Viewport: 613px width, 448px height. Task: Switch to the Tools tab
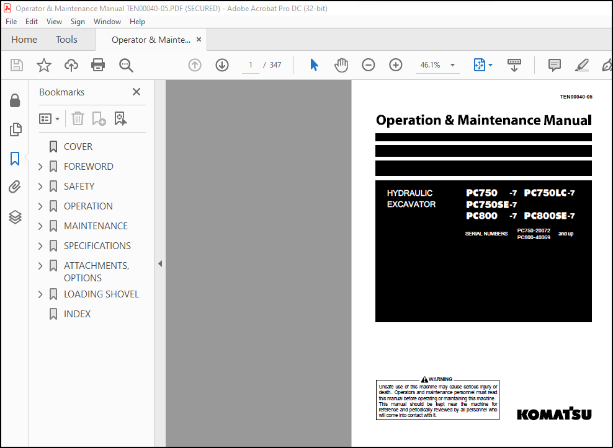point(66,40)
